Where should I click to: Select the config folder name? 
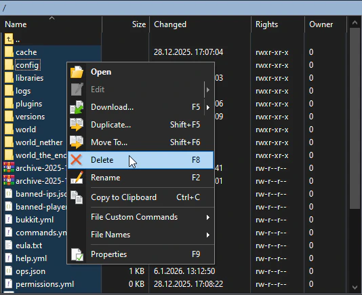27,65
